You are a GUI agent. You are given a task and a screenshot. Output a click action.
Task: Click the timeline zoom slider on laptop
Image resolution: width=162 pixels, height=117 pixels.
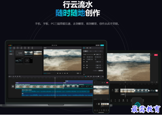97,76
